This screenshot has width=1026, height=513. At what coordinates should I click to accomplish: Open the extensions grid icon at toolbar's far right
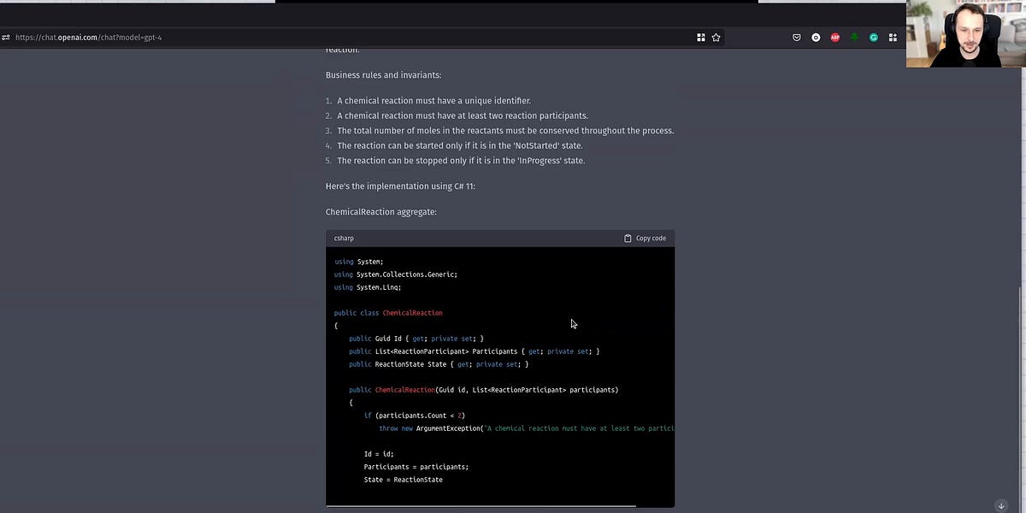893,37
